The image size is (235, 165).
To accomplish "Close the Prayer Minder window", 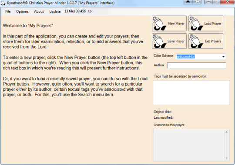I will 228,2.
